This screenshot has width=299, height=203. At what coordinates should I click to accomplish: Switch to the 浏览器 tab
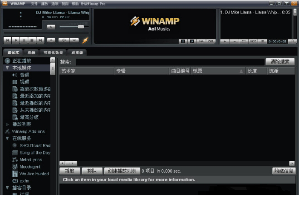tap(77, 53)
